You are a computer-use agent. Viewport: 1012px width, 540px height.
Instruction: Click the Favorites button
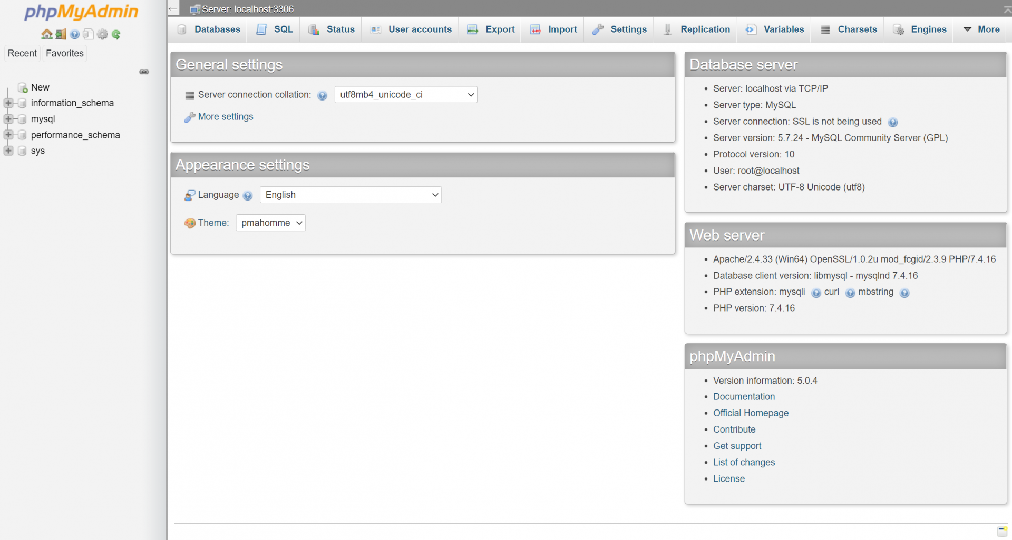pos(64,53)
